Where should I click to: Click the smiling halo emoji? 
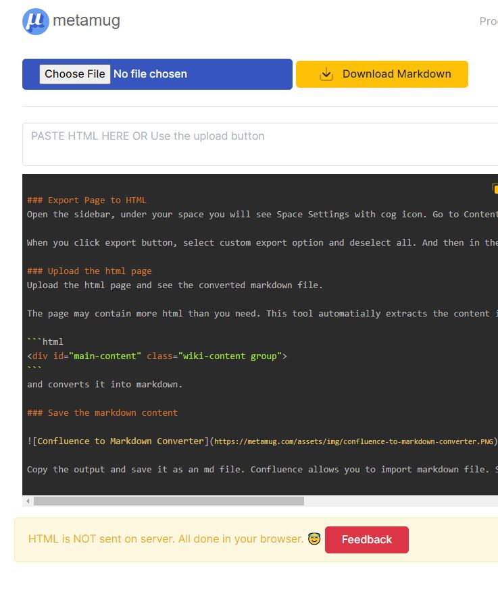314,539
